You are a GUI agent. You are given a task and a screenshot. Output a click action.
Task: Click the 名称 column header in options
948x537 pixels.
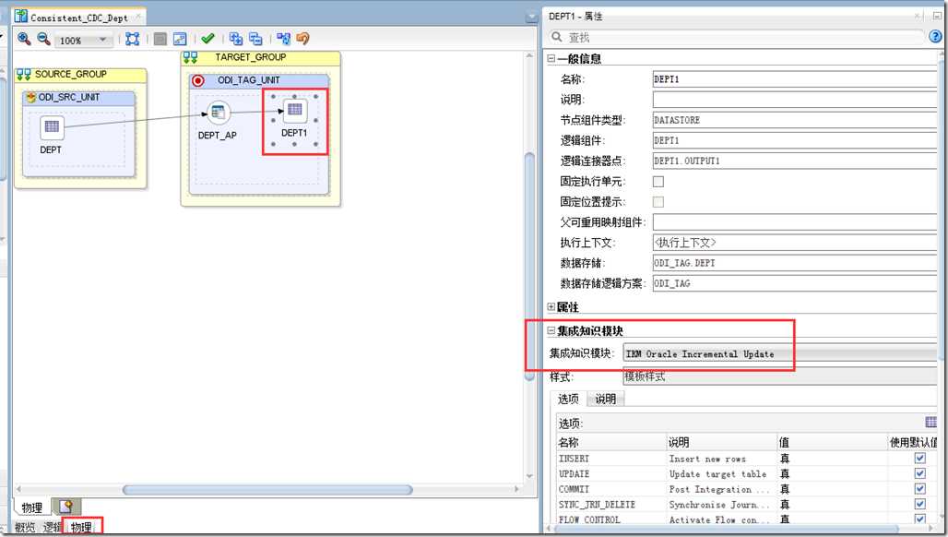[610, 443]
